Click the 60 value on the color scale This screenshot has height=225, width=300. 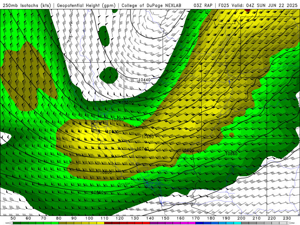pos(28,218)
